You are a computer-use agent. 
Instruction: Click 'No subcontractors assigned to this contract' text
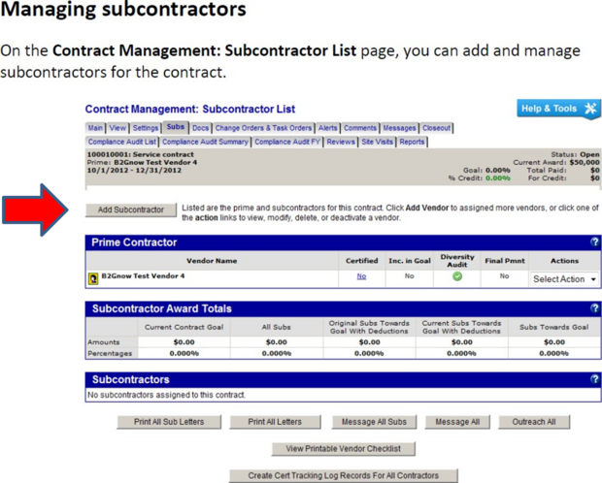coord(166,395)
